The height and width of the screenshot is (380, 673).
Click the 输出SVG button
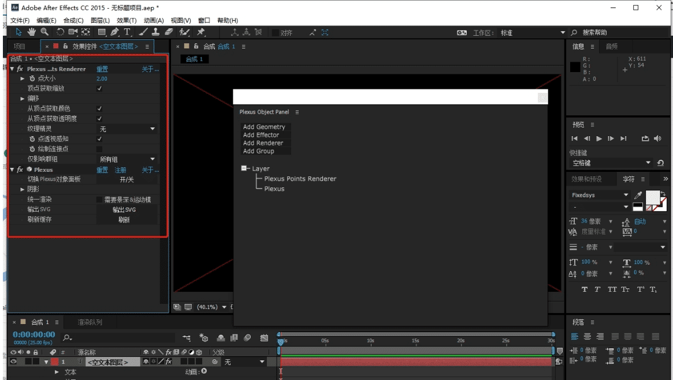click(x=127, y=209)
